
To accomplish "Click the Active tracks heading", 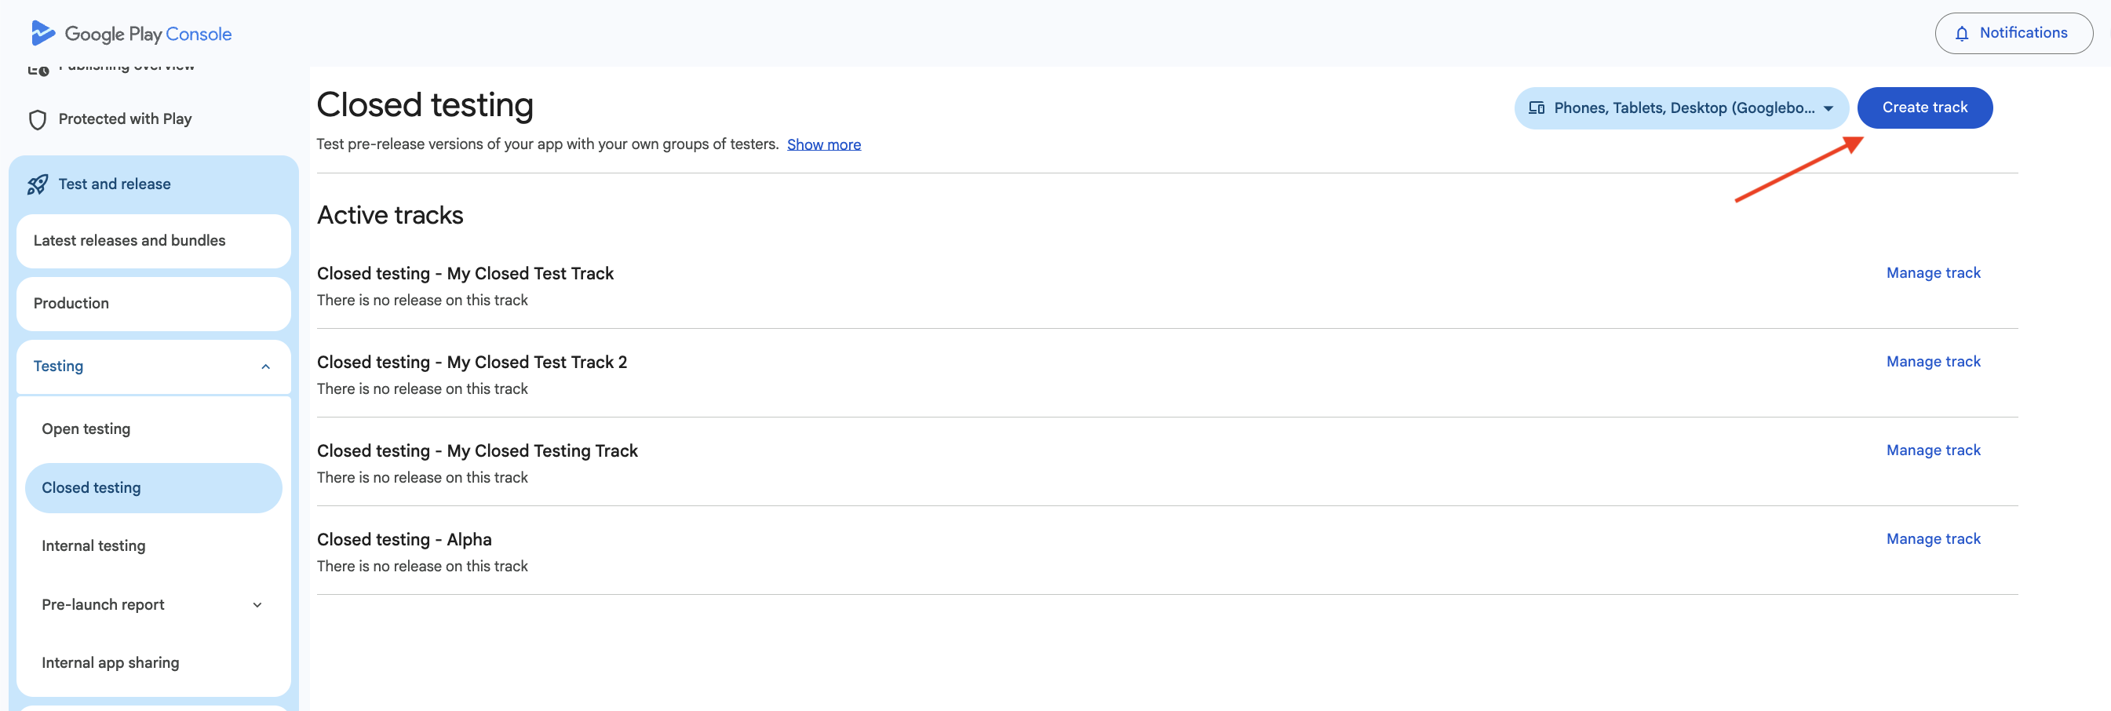I will [x=390, y=216].
